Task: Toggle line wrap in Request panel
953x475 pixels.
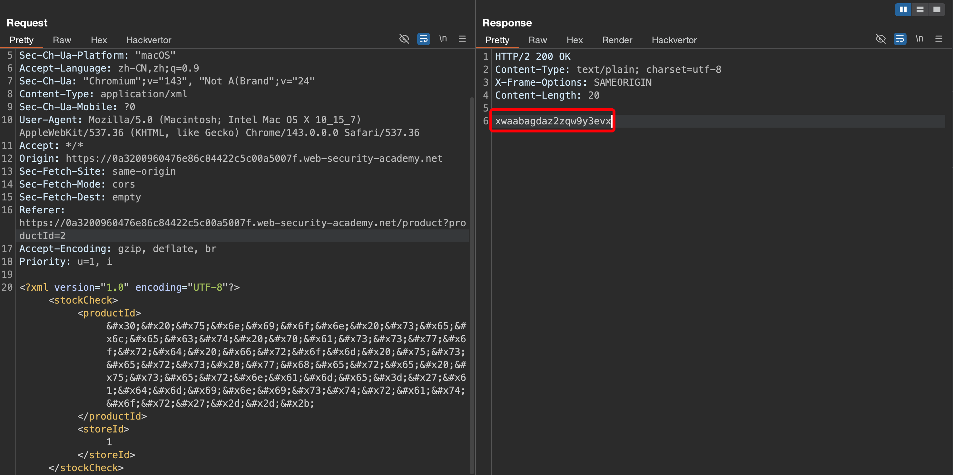Action: 423,39
